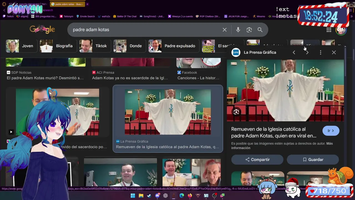Open Discord from the taskbar
Image resolution: width=355 pixels, height=200 pixels.
coord(157,196)
